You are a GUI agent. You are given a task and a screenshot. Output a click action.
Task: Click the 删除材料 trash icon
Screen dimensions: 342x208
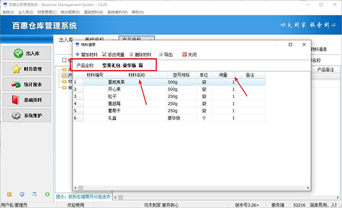tap(131, 54)
